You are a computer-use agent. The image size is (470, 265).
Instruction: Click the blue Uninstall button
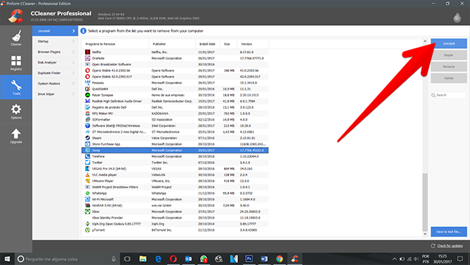[x=449, y=44]
